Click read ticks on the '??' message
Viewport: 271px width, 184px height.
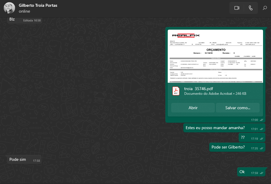(x=261, y=139)
